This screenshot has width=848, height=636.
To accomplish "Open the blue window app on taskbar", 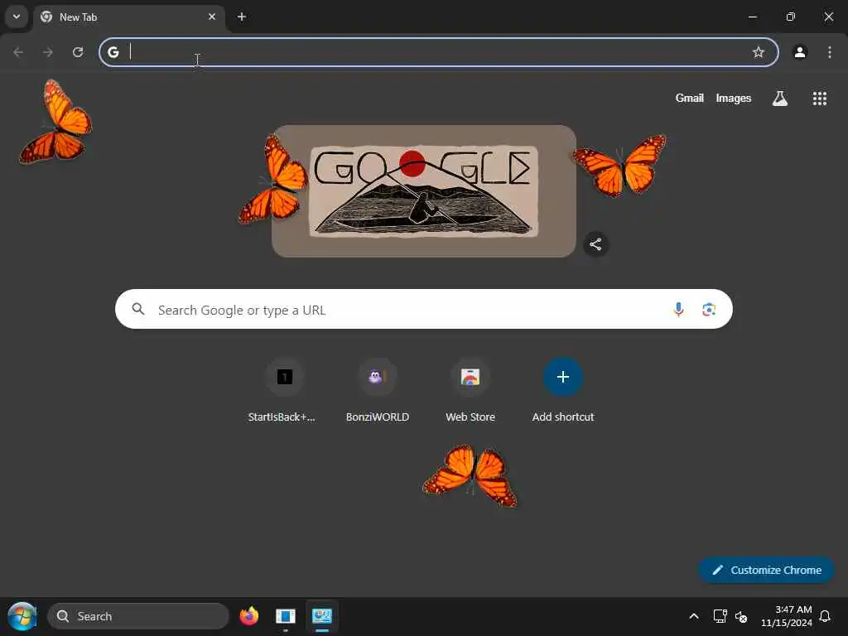I will tap(286, 616).
